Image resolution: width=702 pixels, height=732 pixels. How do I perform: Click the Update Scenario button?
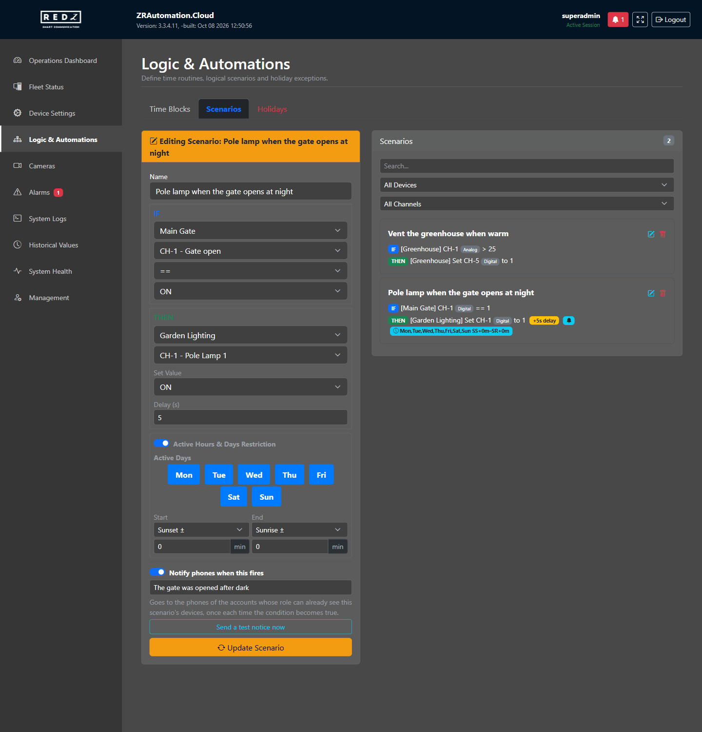click(x=251, y=647)
